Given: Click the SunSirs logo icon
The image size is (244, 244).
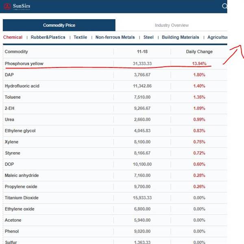Looking at the screenshot, I should tap(7, 6).
